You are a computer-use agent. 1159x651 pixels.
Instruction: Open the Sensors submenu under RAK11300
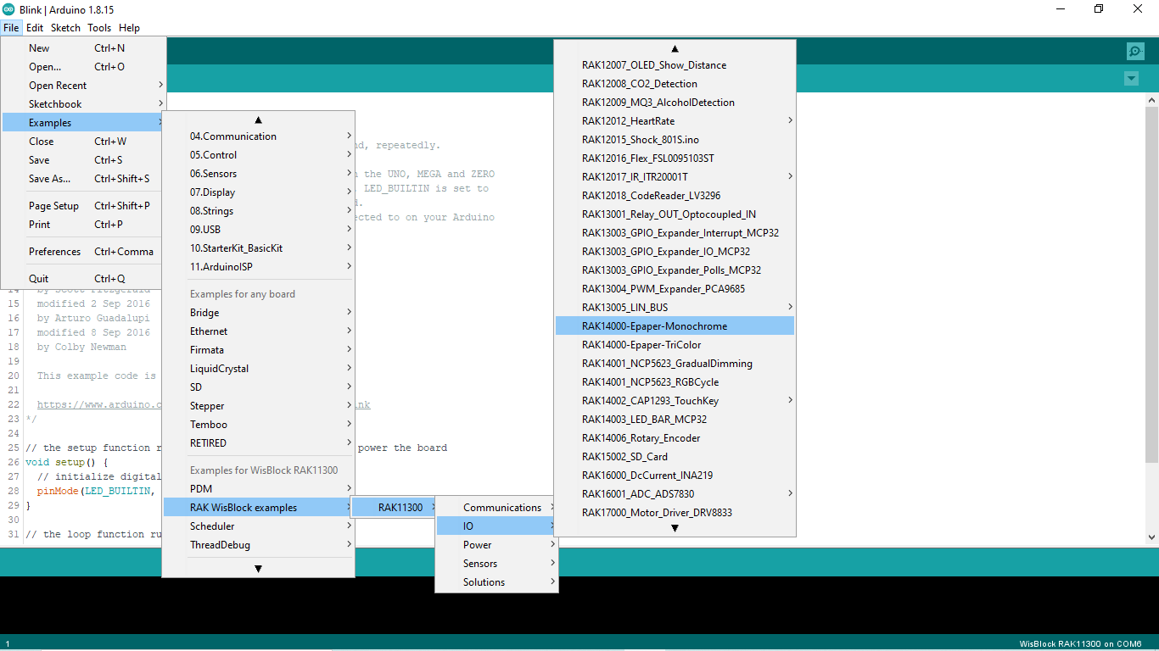pos(496,564)
